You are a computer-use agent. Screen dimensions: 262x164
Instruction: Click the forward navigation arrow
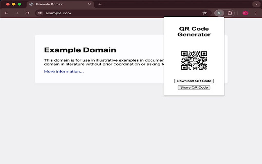click(16, 13)
